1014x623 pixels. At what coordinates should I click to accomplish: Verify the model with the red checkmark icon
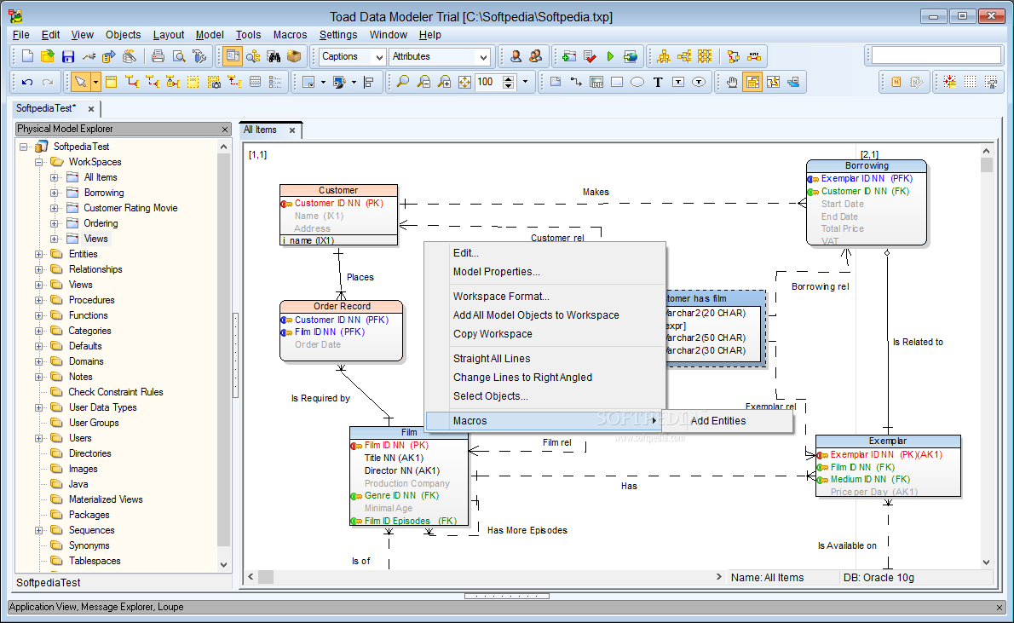point(590,57)
